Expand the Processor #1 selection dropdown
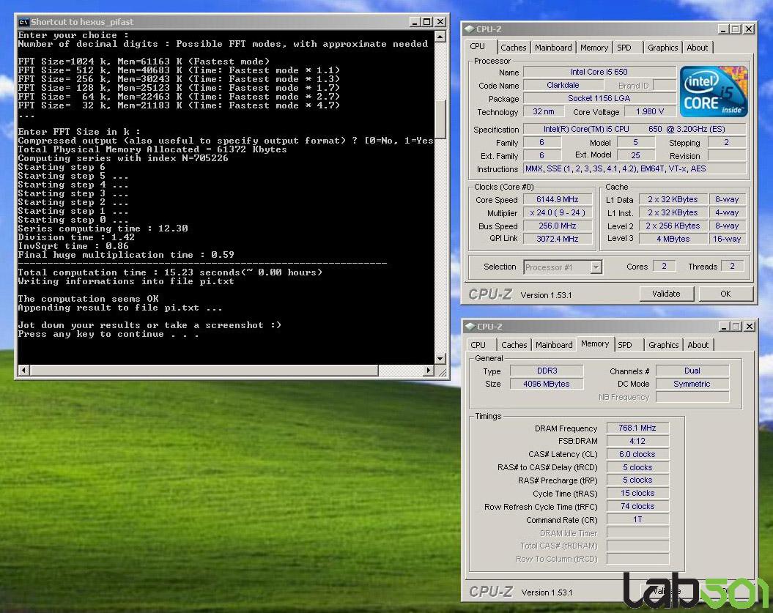This screenshot has height=613, width=773. click(x=596, y=267)
